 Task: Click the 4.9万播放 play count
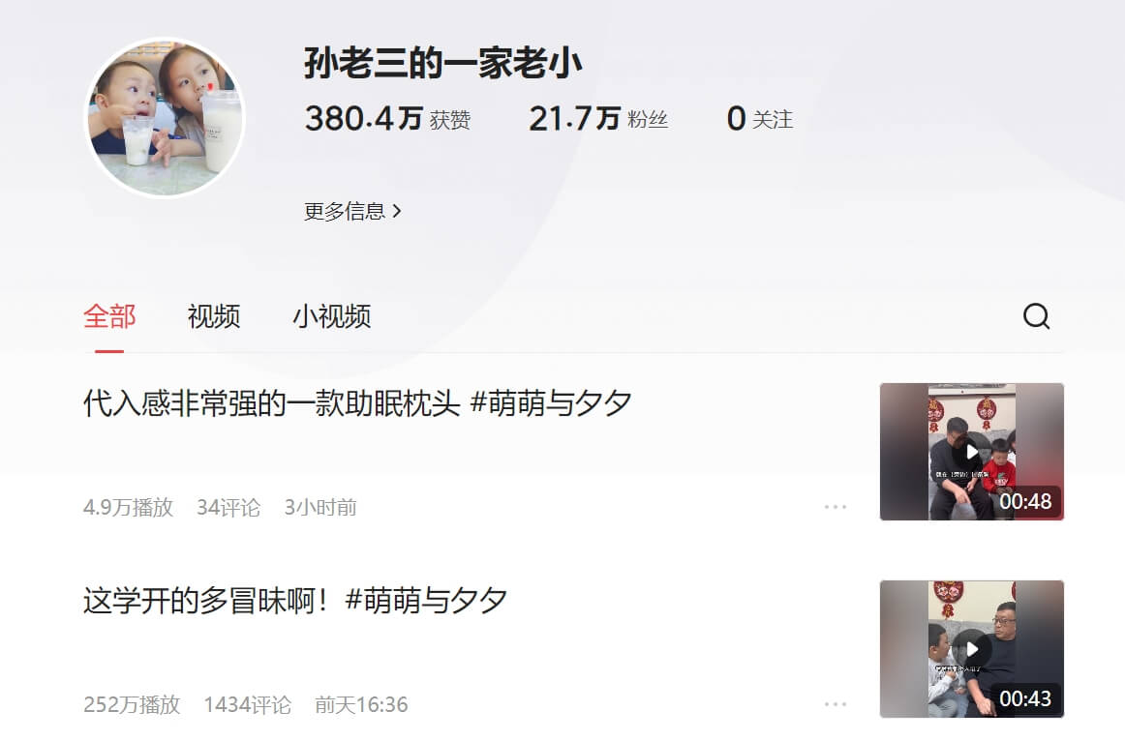[129, 507]
